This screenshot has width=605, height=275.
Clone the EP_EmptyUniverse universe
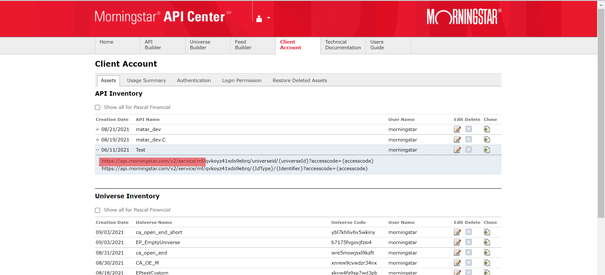[487, 242]
